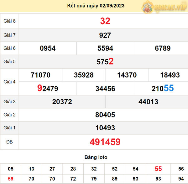Select the 'Giải 4' row label

9,82
